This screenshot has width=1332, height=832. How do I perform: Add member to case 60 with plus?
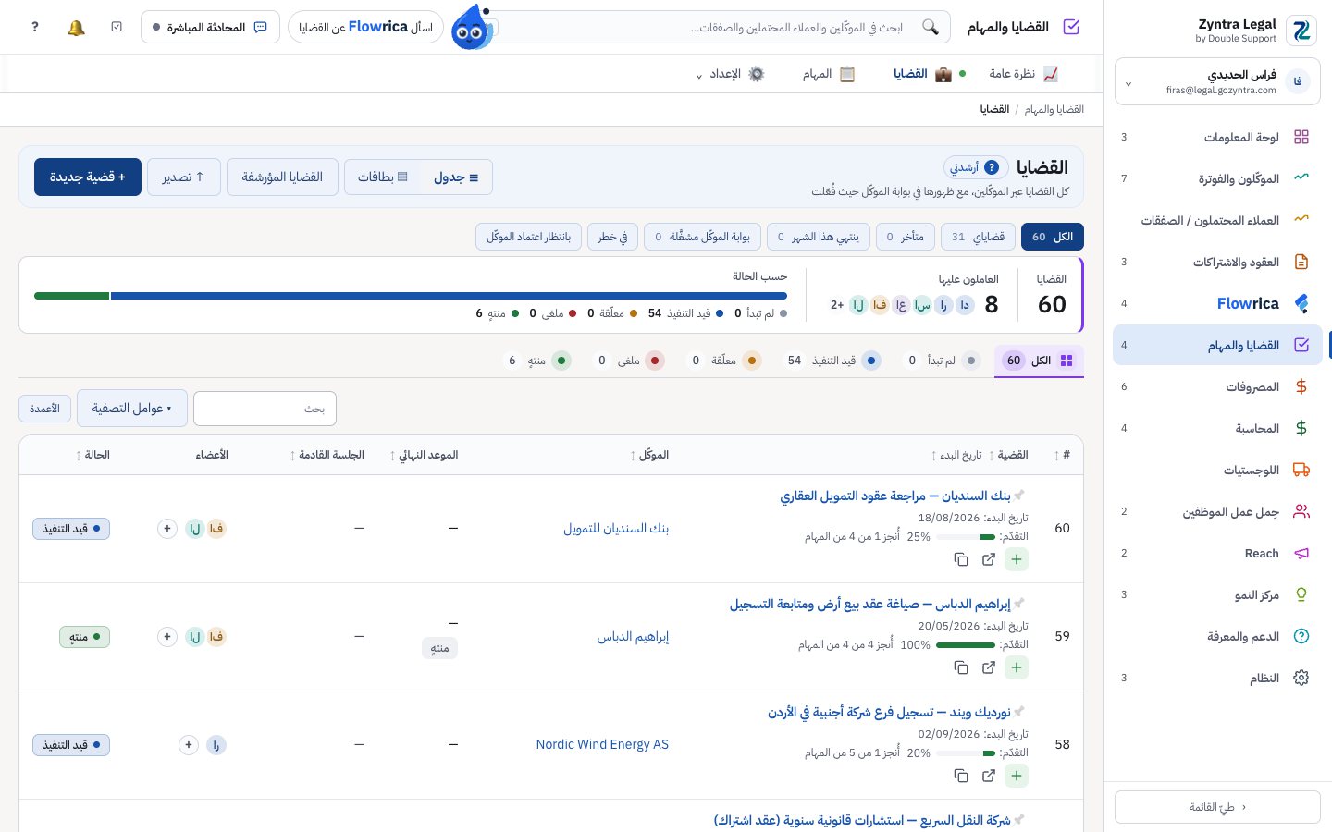[x=167, y=529]
